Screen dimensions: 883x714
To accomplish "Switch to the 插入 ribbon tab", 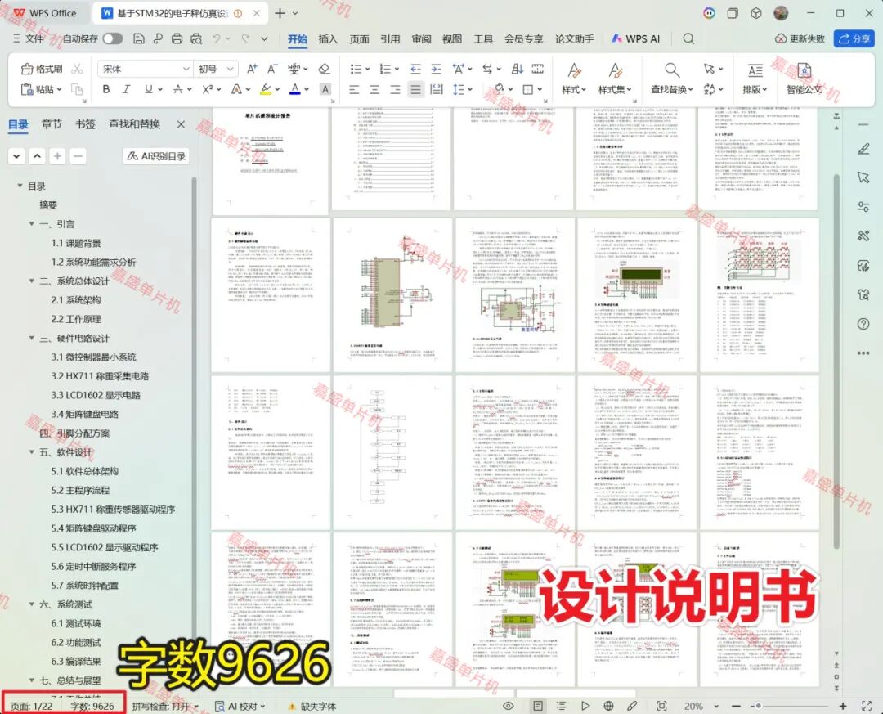I will click(x=328, y=38).
